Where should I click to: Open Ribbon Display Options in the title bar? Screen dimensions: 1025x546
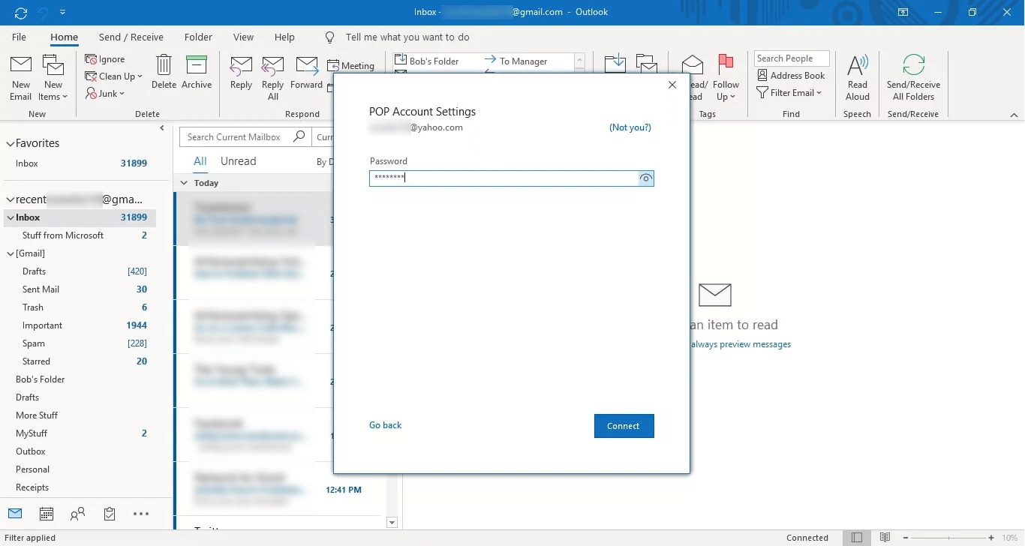[903, 12]
